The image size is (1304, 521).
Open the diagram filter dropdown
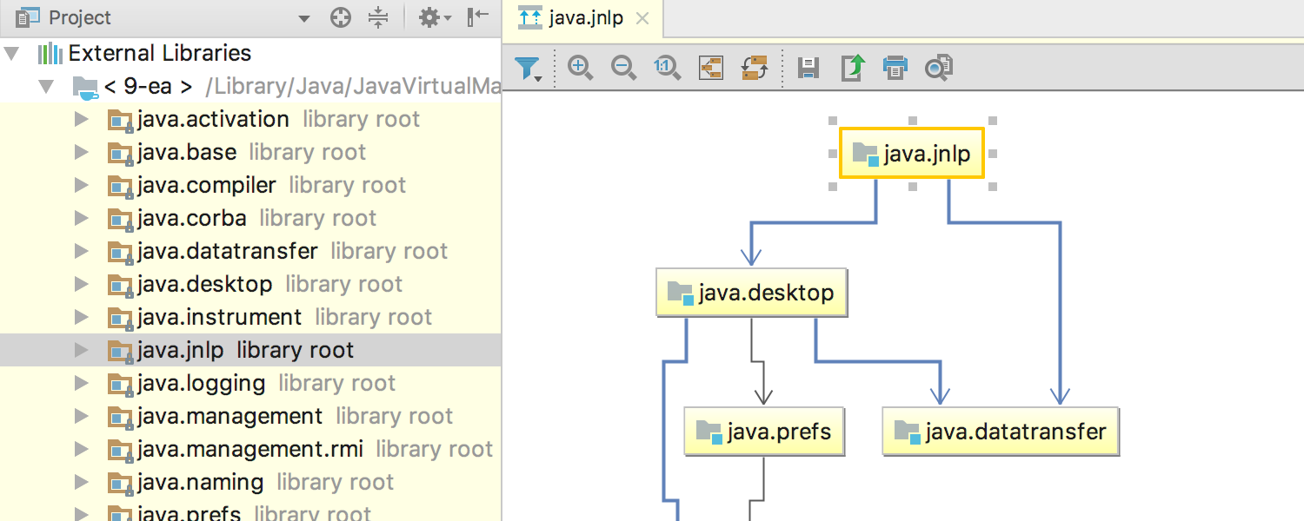529,68
